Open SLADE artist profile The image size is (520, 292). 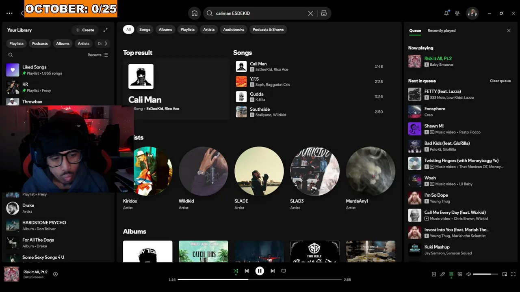[x=259, y=178]
